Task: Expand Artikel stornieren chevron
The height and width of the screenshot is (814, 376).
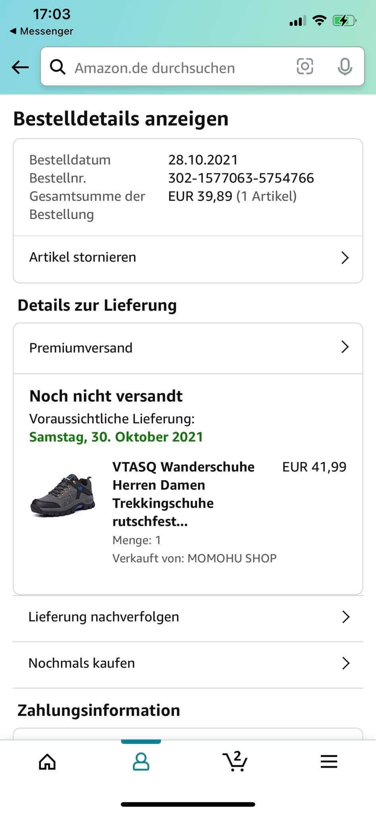Action: pos(345,258)
